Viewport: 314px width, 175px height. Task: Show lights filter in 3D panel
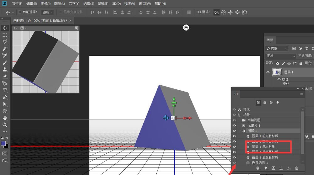click(277, 103)
